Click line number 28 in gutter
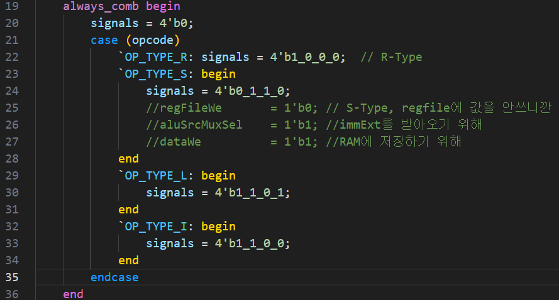Viewport: 559px width, 300px height. pos(12,159)
